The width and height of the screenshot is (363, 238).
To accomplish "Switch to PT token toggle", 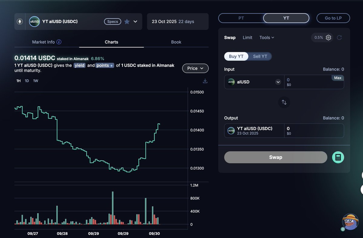I will coord(241,18).
